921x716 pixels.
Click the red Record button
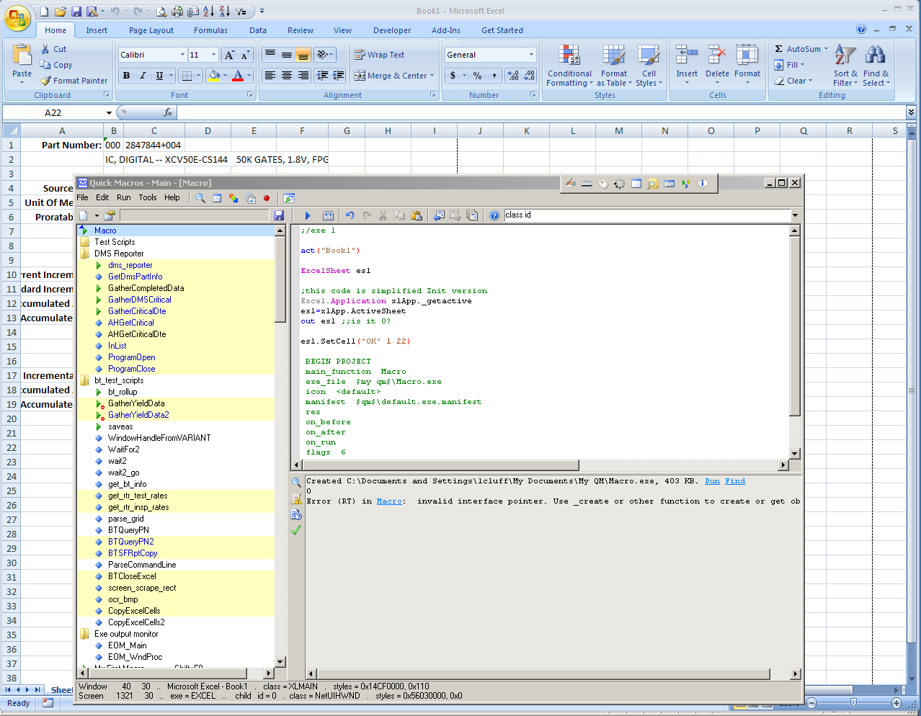[267, 198]
